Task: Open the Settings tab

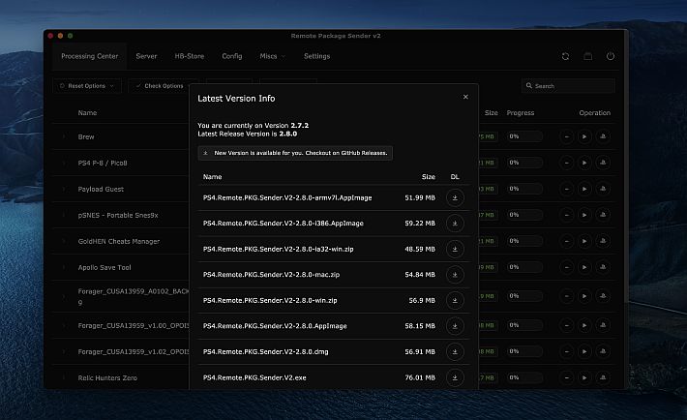Action: point(316,56)
